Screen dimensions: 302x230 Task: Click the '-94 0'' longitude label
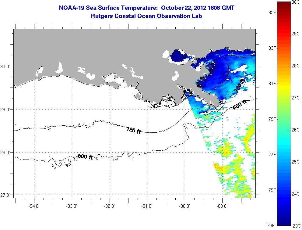tap(34, 206)
